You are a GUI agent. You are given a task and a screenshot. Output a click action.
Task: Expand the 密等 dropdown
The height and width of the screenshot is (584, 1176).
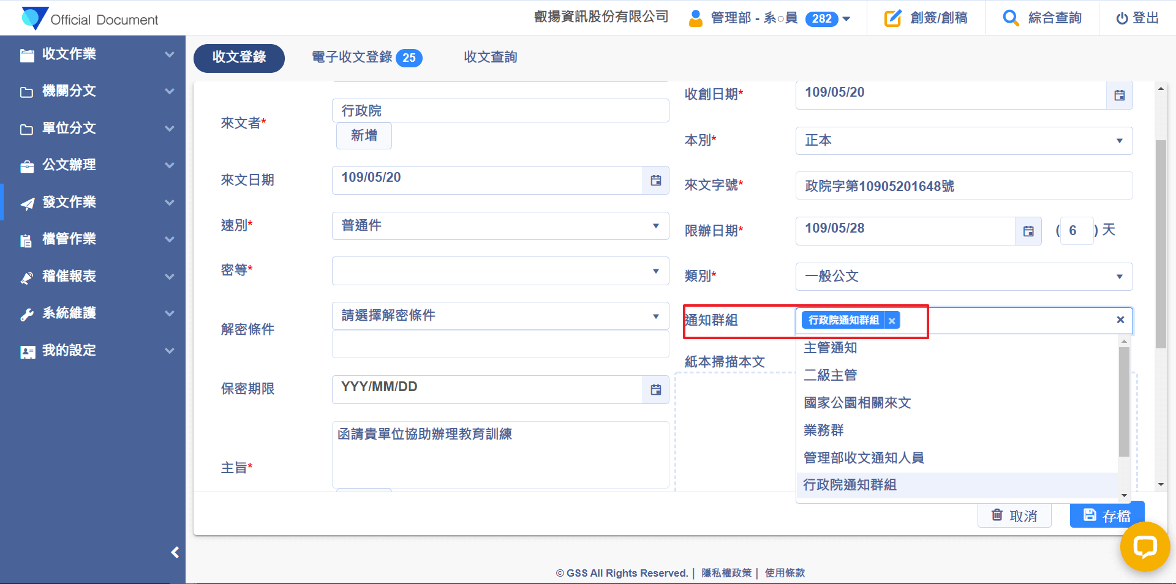pos(500,271)
